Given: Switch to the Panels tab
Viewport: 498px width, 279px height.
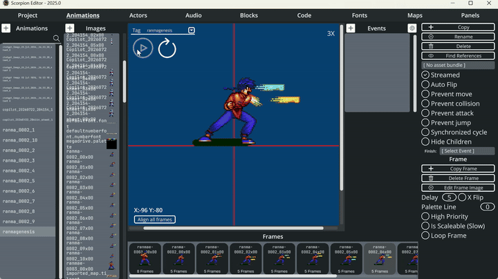Looking at the screenshot, I should coord(470,15).
